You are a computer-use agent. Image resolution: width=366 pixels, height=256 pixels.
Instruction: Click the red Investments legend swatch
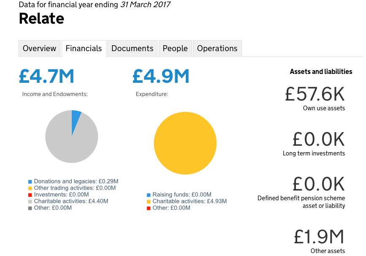30,195
